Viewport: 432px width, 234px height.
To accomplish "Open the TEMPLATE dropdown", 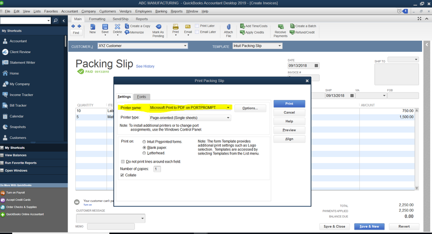I will click(x=279, y=46).
